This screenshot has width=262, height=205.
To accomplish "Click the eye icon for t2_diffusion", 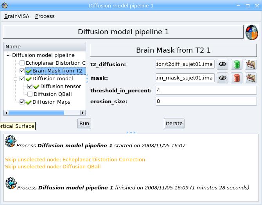I will click(223, 64).
